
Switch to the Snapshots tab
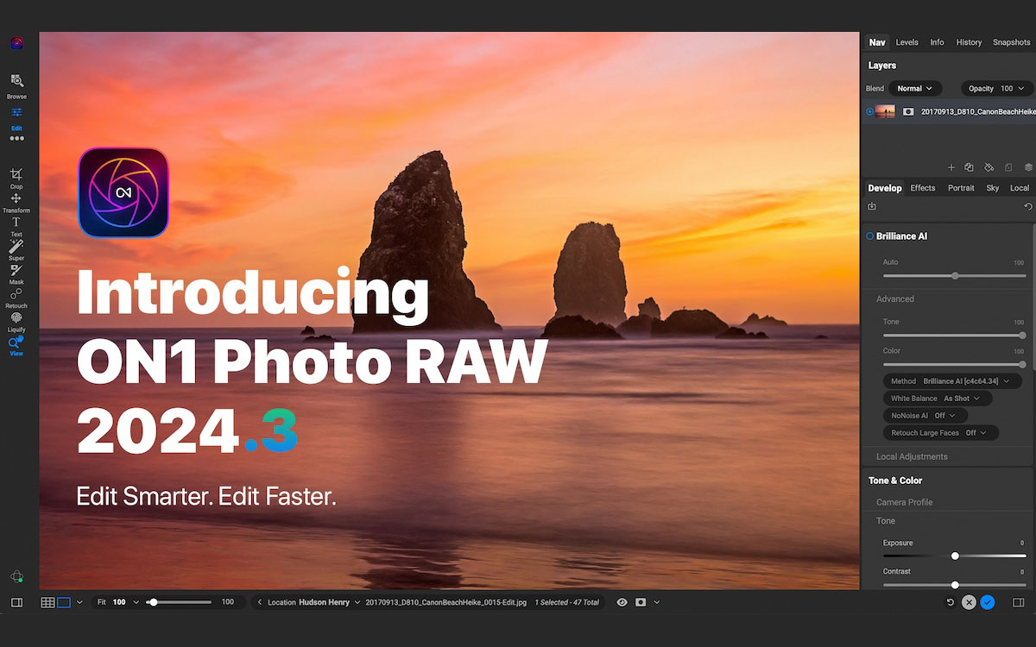(x=1011, y=42)
